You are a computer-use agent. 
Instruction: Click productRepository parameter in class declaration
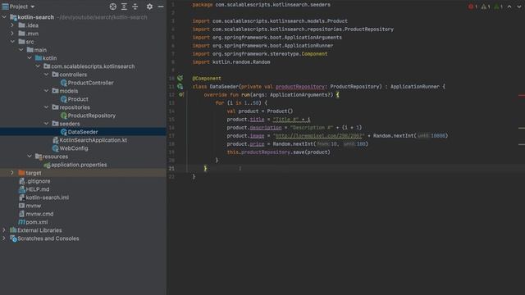(x=300, y=87)
